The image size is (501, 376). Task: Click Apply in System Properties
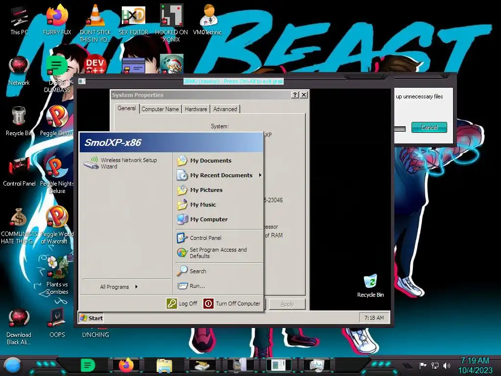[x=287, y=304]
